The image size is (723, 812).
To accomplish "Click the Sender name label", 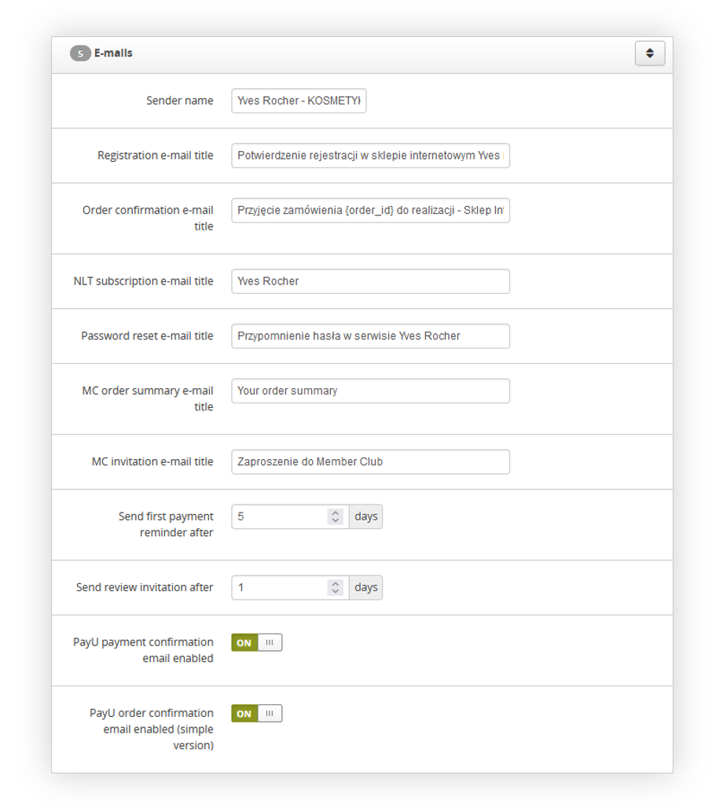I will click(x=179, y=101).
